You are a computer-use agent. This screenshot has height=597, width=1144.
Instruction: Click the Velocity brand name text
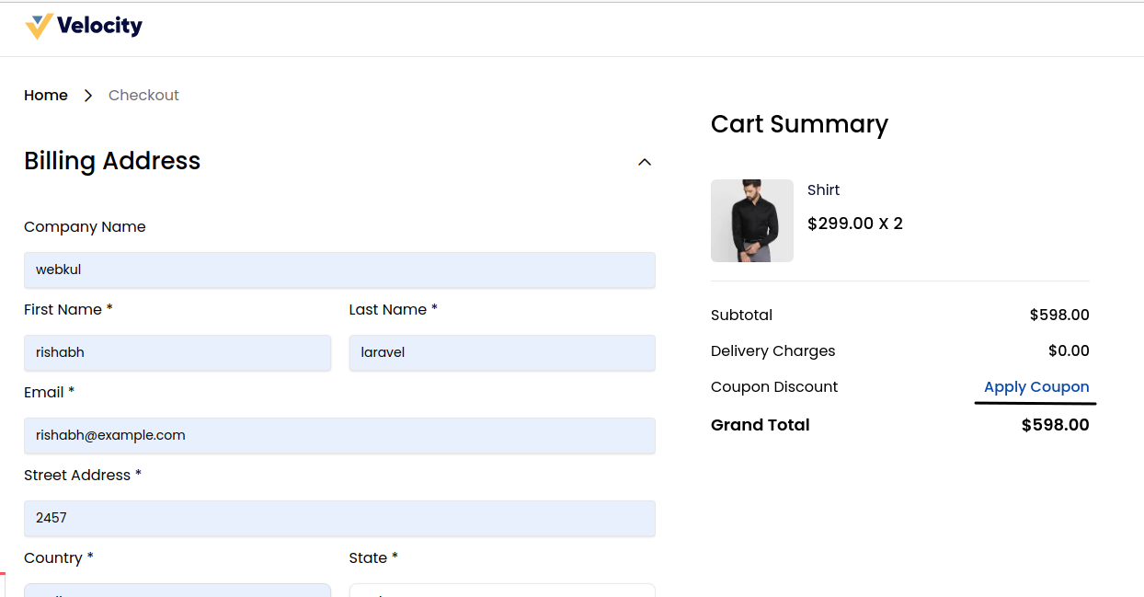tap(98, 26)
